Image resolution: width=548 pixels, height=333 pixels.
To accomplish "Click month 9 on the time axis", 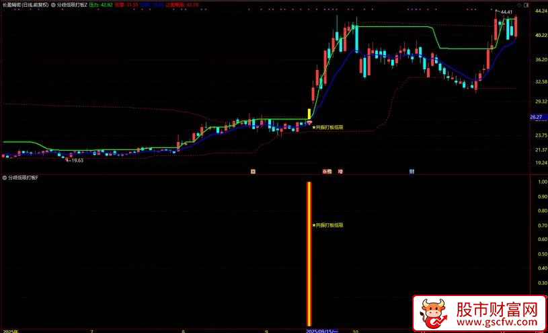I will point(266,330).
